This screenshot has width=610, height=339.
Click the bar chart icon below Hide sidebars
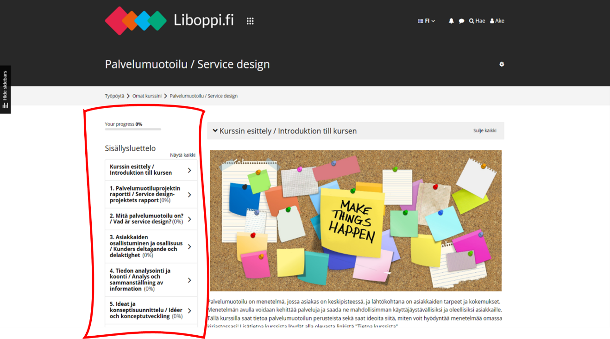point(5,105)
